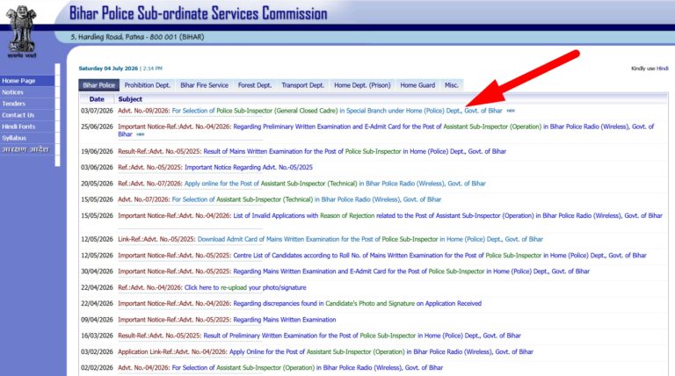
Task: Open the Home Guard tab
Action: (x=417, y=85)
